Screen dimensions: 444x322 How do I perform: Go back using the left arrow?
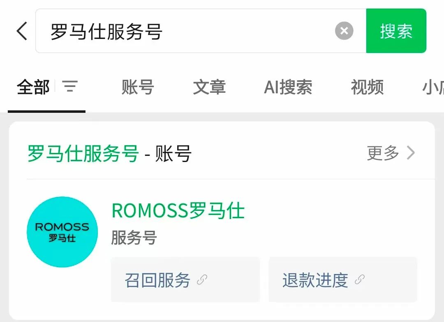coord(22,31)
